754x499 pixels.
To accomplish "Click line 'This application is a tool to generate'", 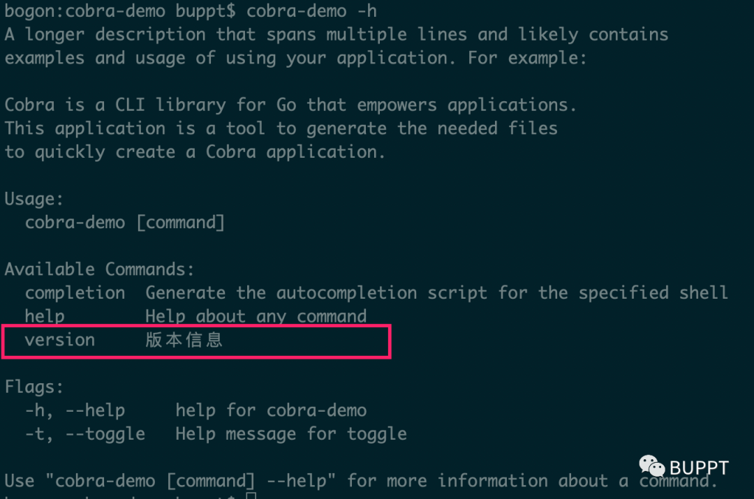I will point(281,128).
